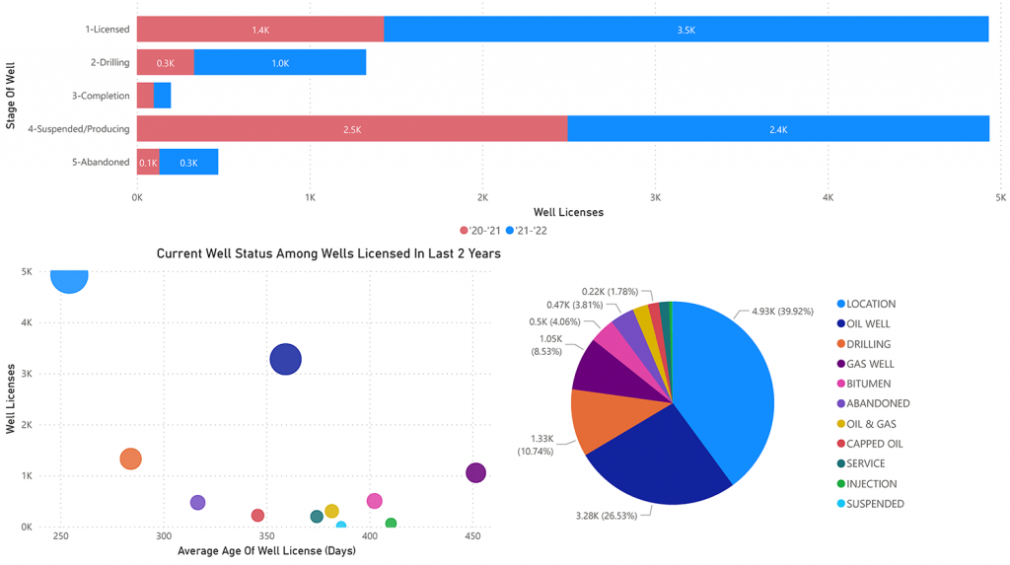1010x565 pixels.
Task: Choose BITUMEN in pie legend
Action: point(864,384)
